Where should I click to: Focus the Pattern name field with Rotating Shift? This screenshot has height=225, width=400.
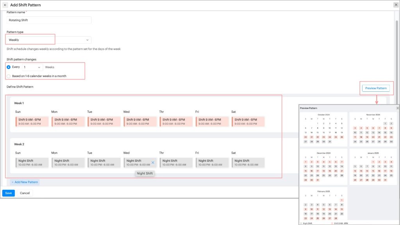49,20
